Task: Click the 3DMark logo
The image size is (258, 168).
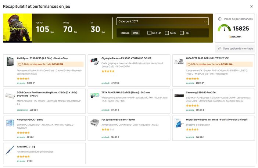Action: [235, 37]
